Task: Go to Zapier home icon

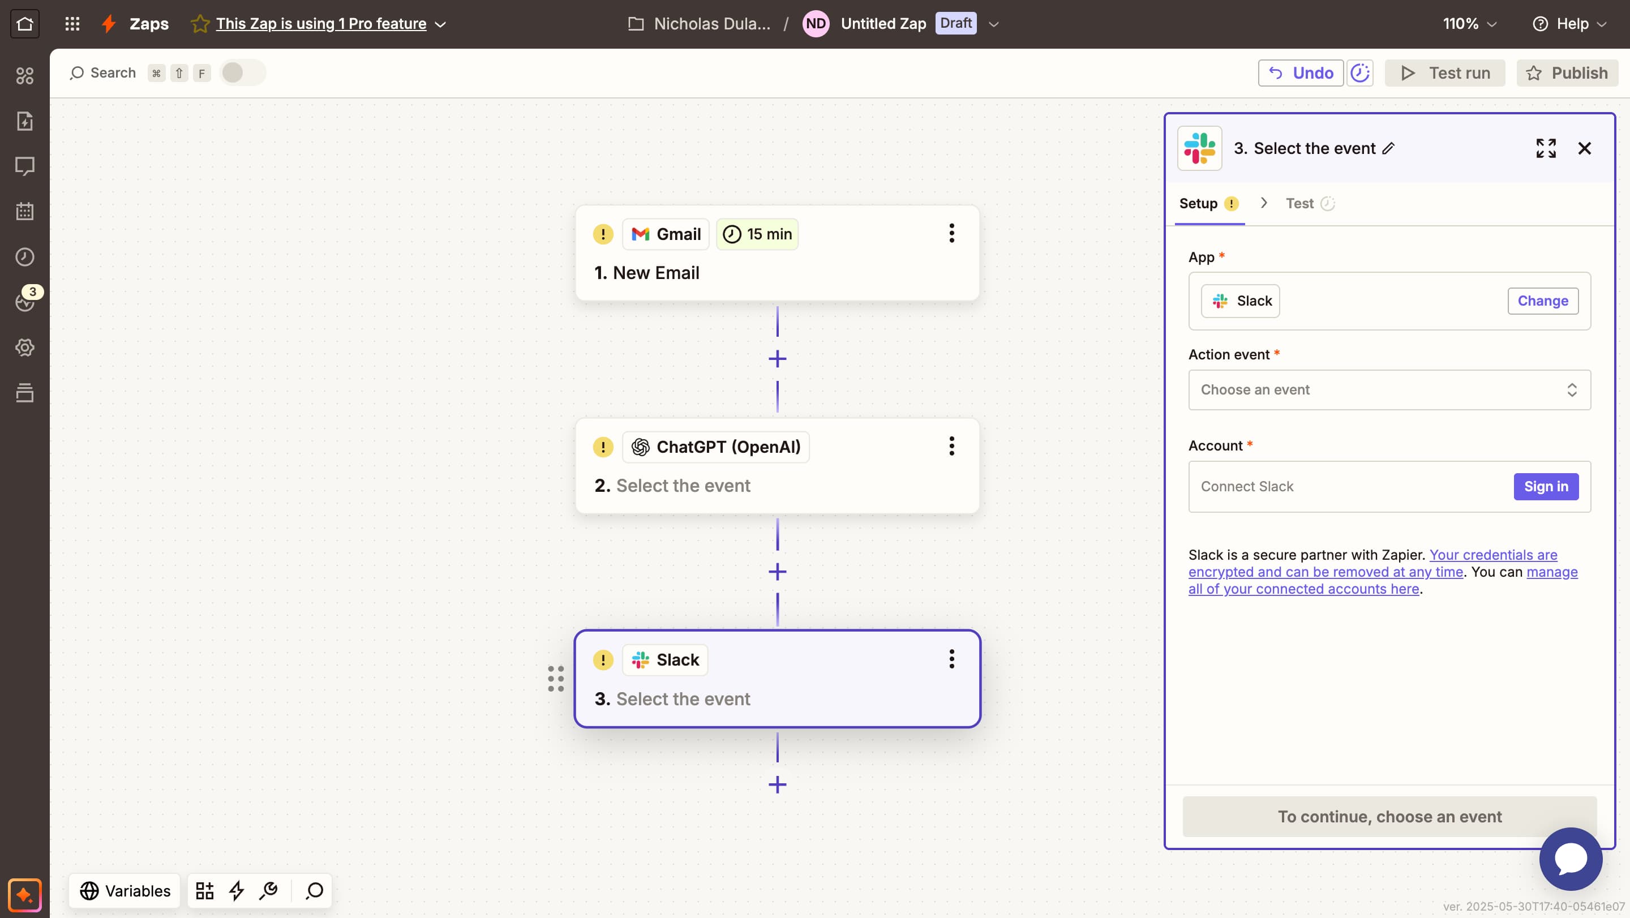Action: tap(25, 24)
